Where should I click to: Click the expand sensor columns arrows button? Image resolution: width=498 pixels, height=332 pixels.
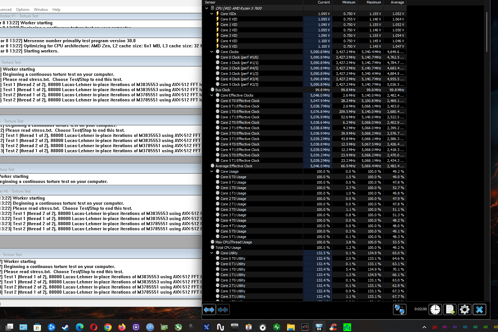point(209,310)
